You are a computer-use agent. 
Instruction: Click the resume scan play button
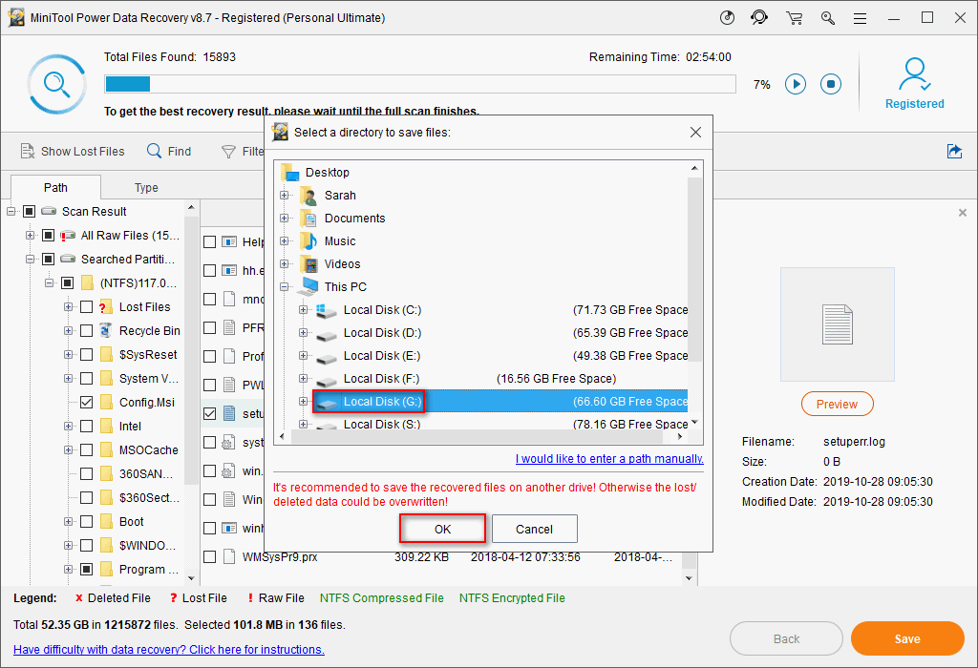(796, 84)
